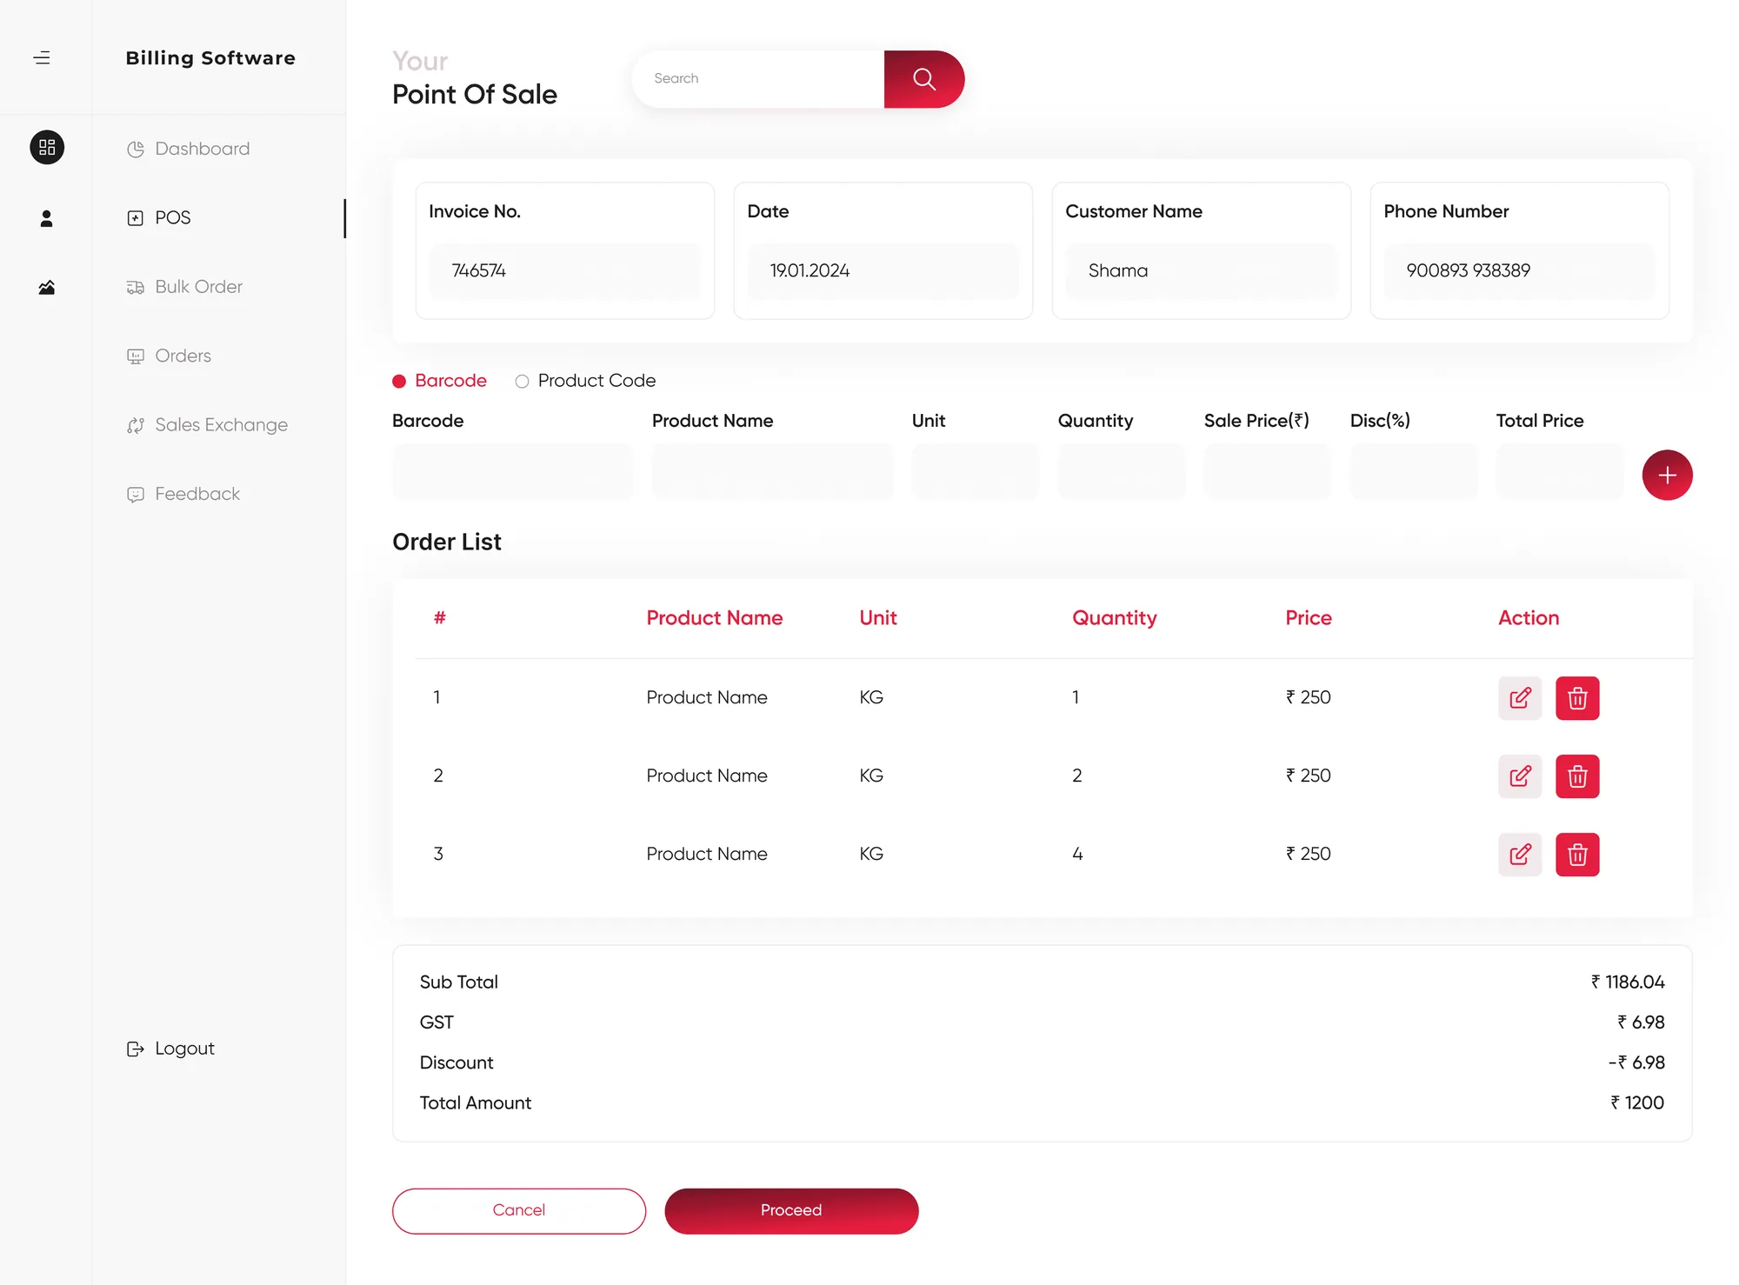Delete order row 2 with the trash icon

pos(1577,776)
